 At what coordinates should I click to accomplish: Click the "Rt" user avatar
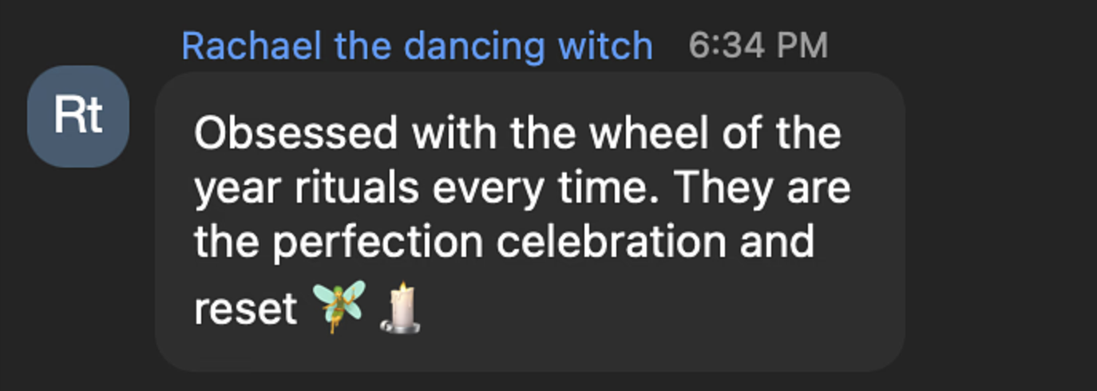pyautogui.click(x=78, y=117)
